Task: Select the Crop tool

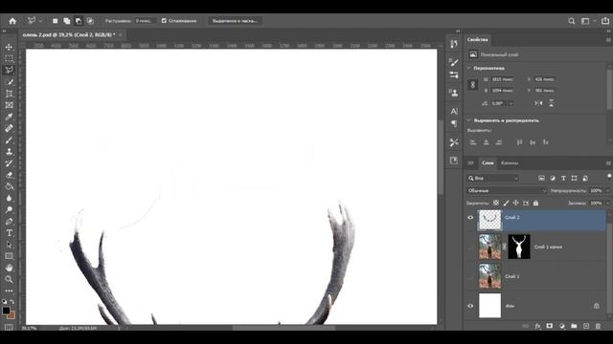Action: [x=9, y=94]
